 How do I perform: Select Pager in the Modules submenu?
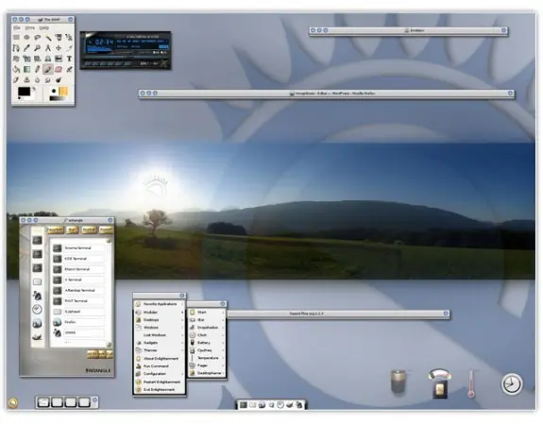pyautogui.click(x=207, y=365)
